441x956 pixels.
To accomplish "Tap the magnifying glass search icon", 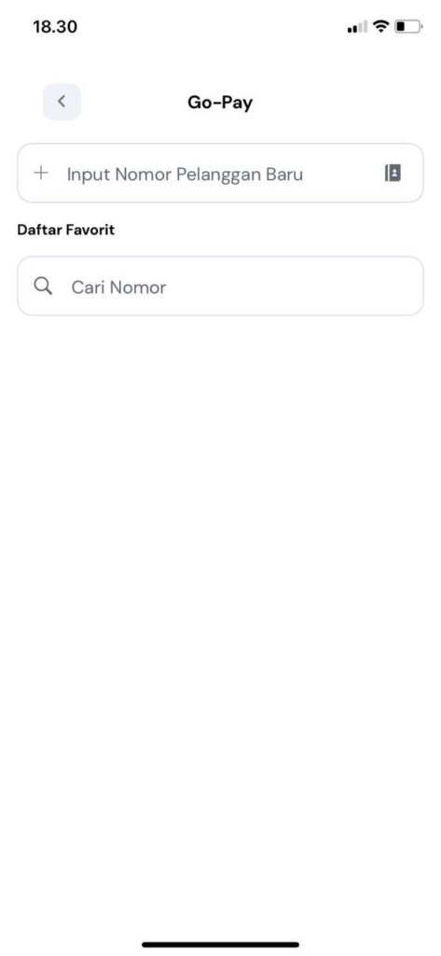I will coord(43,286).
